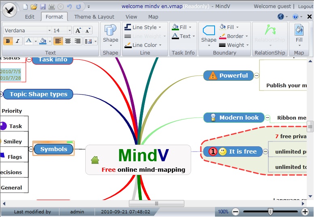314x217 pixels.
Task: Click text fill bucket icon in Text group
Action: pos(43,41)
